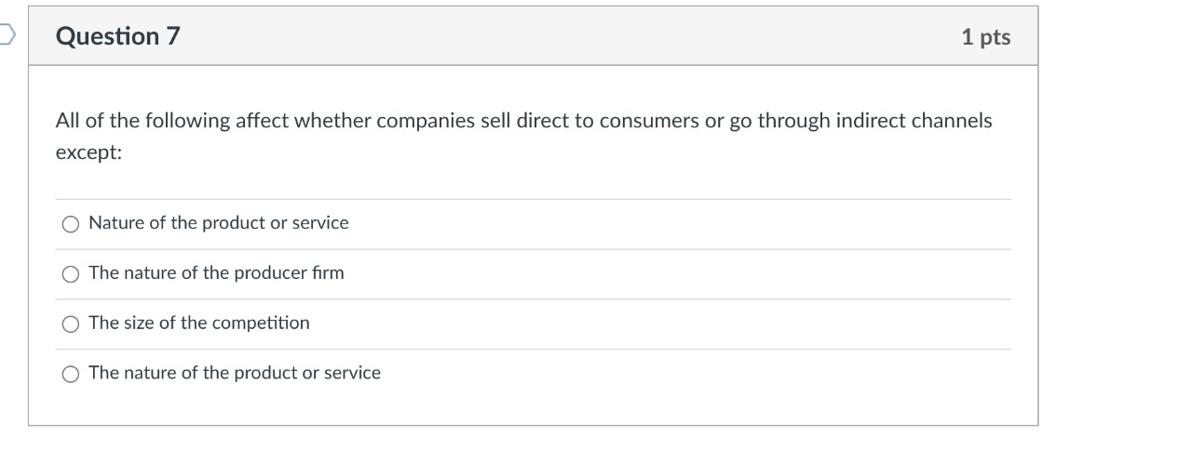The image size is (1192, 463).
Task: Pick the last answer's radio button, 'The nature of the product or service'
Action: (71, 375)
